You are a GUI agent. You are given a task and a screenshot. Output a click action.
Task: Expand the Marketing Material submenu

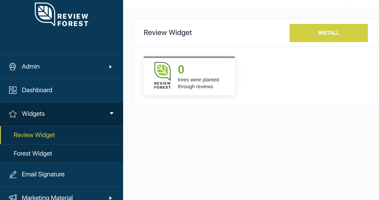(111, 198)
